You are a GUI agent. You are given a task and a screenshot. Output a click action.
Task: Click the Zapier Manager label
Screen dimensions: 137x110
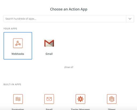coord(80,109)
